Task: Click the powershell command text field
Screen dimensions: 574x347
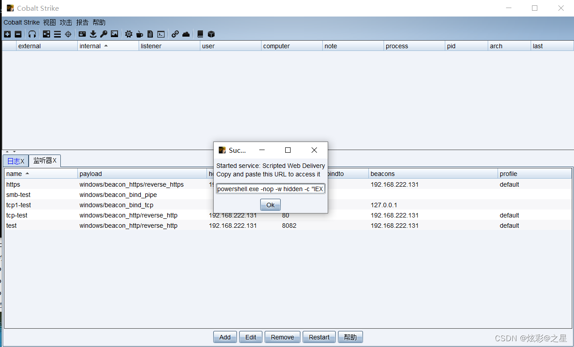Action: (x=270, y=189)
